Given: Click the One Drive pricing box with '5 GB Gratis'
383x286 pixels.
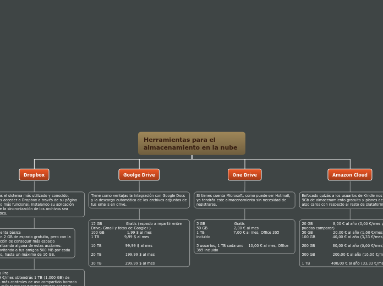Looking at the screenshot, I should pyautogui.click(x=244, y=237).
